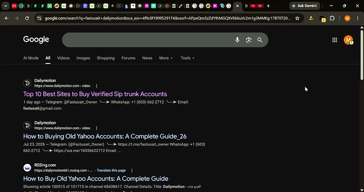Go back to previous page
Screen dimensions: 364x192
pos(7,18)
